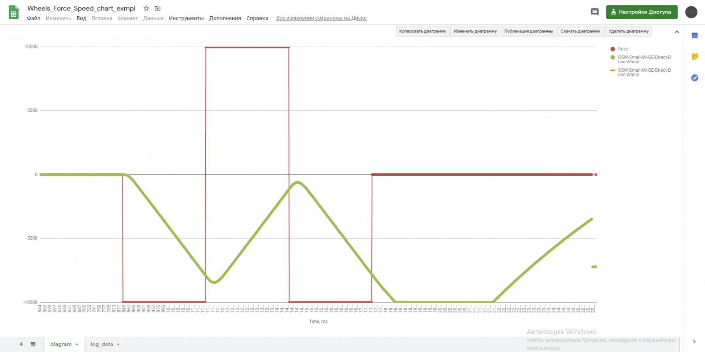The width and height of the screenshot is (705, 352).
Task: Click the red force line's top plateau at 10000
Action: click(247, 47)
